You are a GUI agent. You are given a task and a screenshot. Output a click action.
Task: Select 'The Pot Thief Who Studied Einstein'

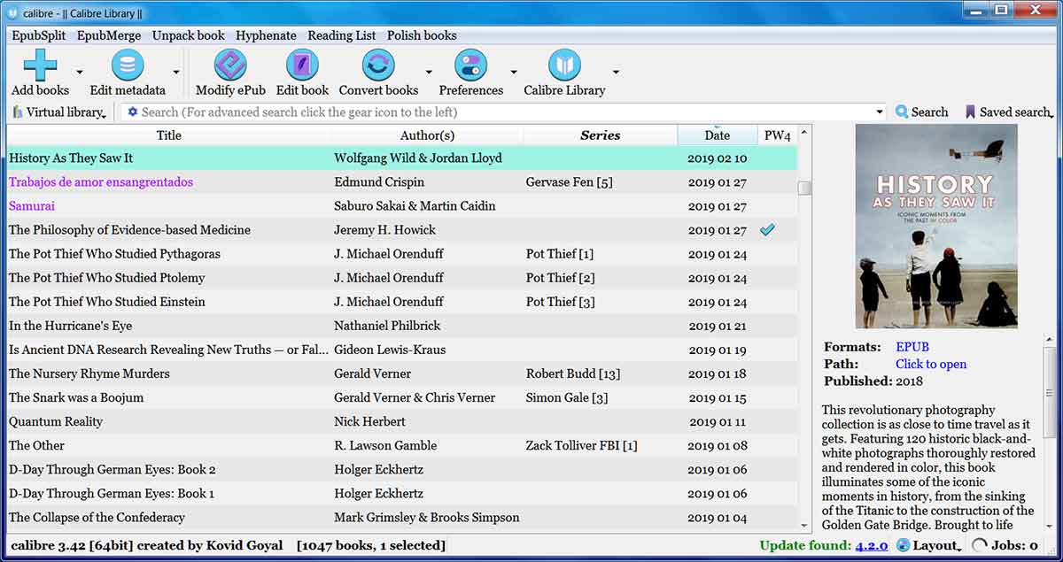(x=106, y=302)
